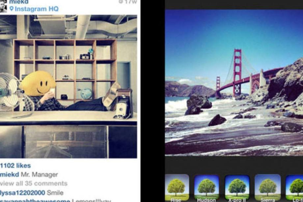Open savannahtheawesome commenter profile
The height and width of the screenshot is (202, 303).
(35, 200)
